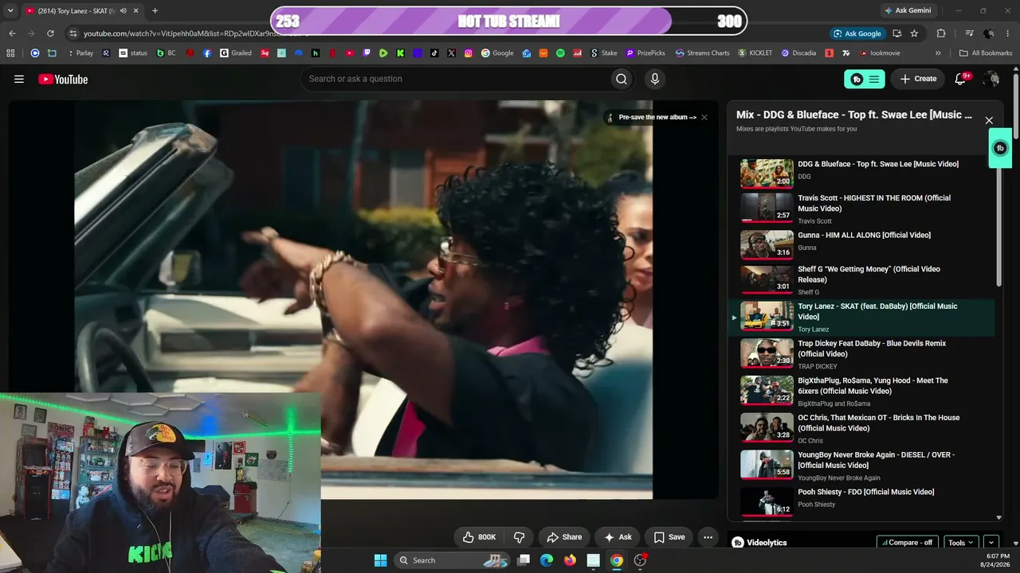The width and height of the screenshot is (1020, 573).
Task: Close the Mix playlist panel
Action: click(989, 121)
